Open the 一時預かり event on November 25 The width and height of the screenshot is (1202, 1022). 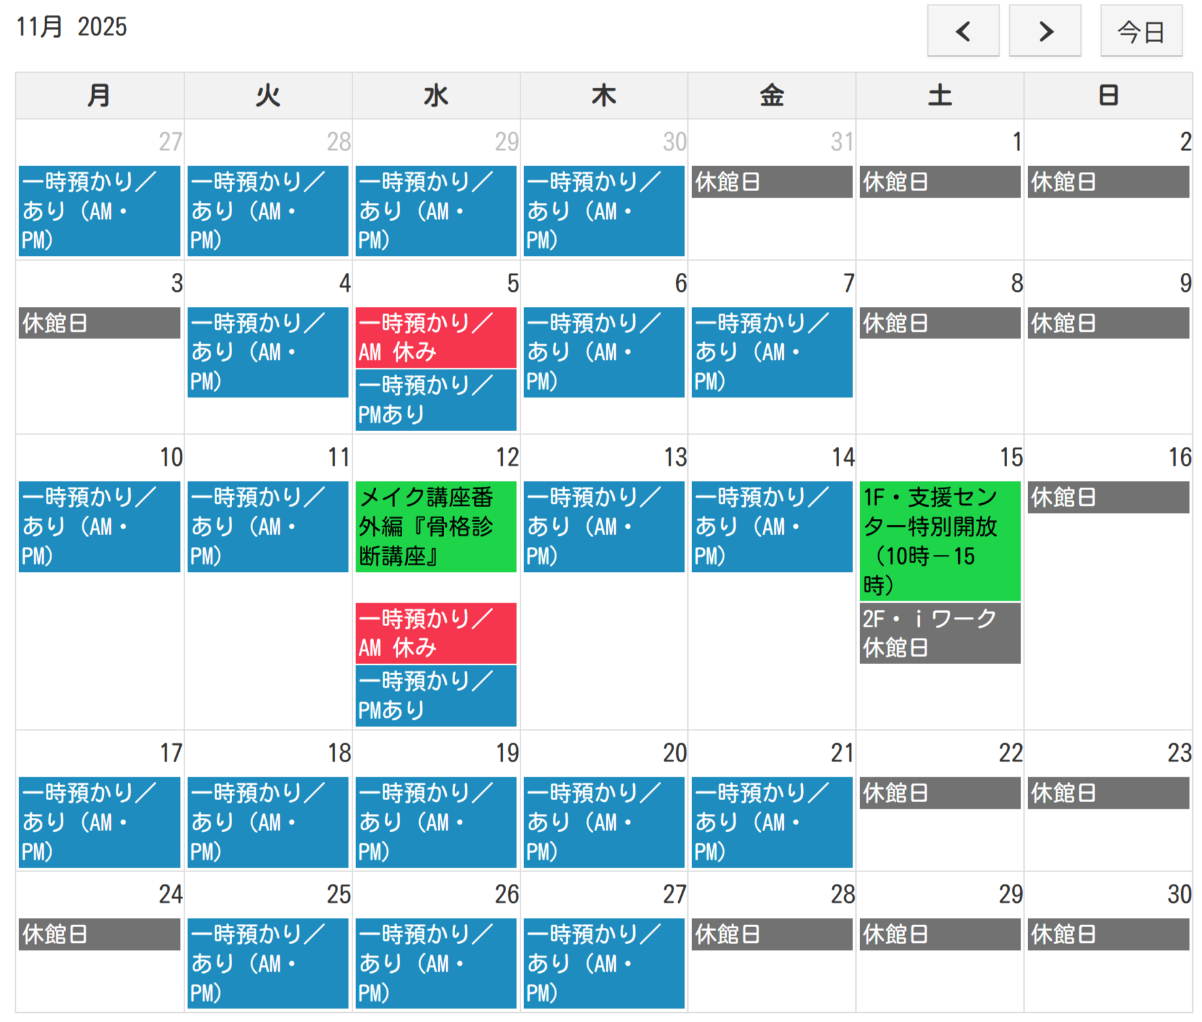267,963
